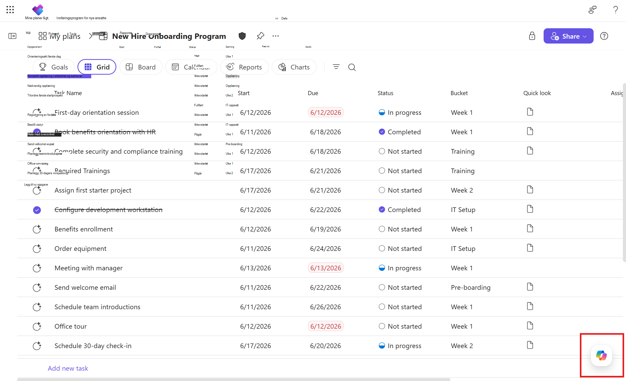Open status dropdown for Benefits enrollment
The image size is (626, 381).
(x=400, y=229)
